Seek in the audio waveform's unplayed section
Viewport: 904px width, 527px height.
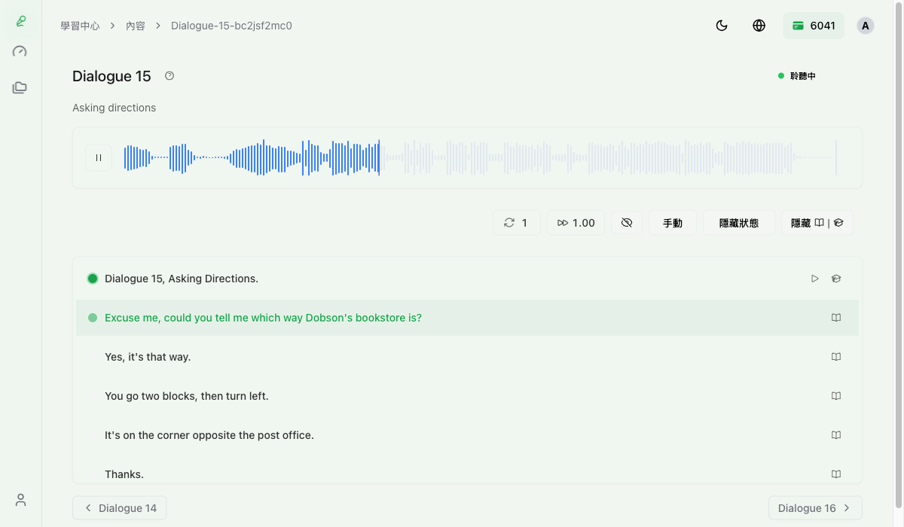click(603, 158)
